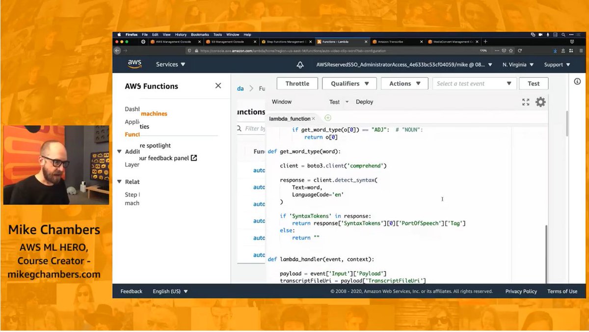589x332 pixels.
Task: Open the N. Virginia region dropdown
Action: [517, 65]
